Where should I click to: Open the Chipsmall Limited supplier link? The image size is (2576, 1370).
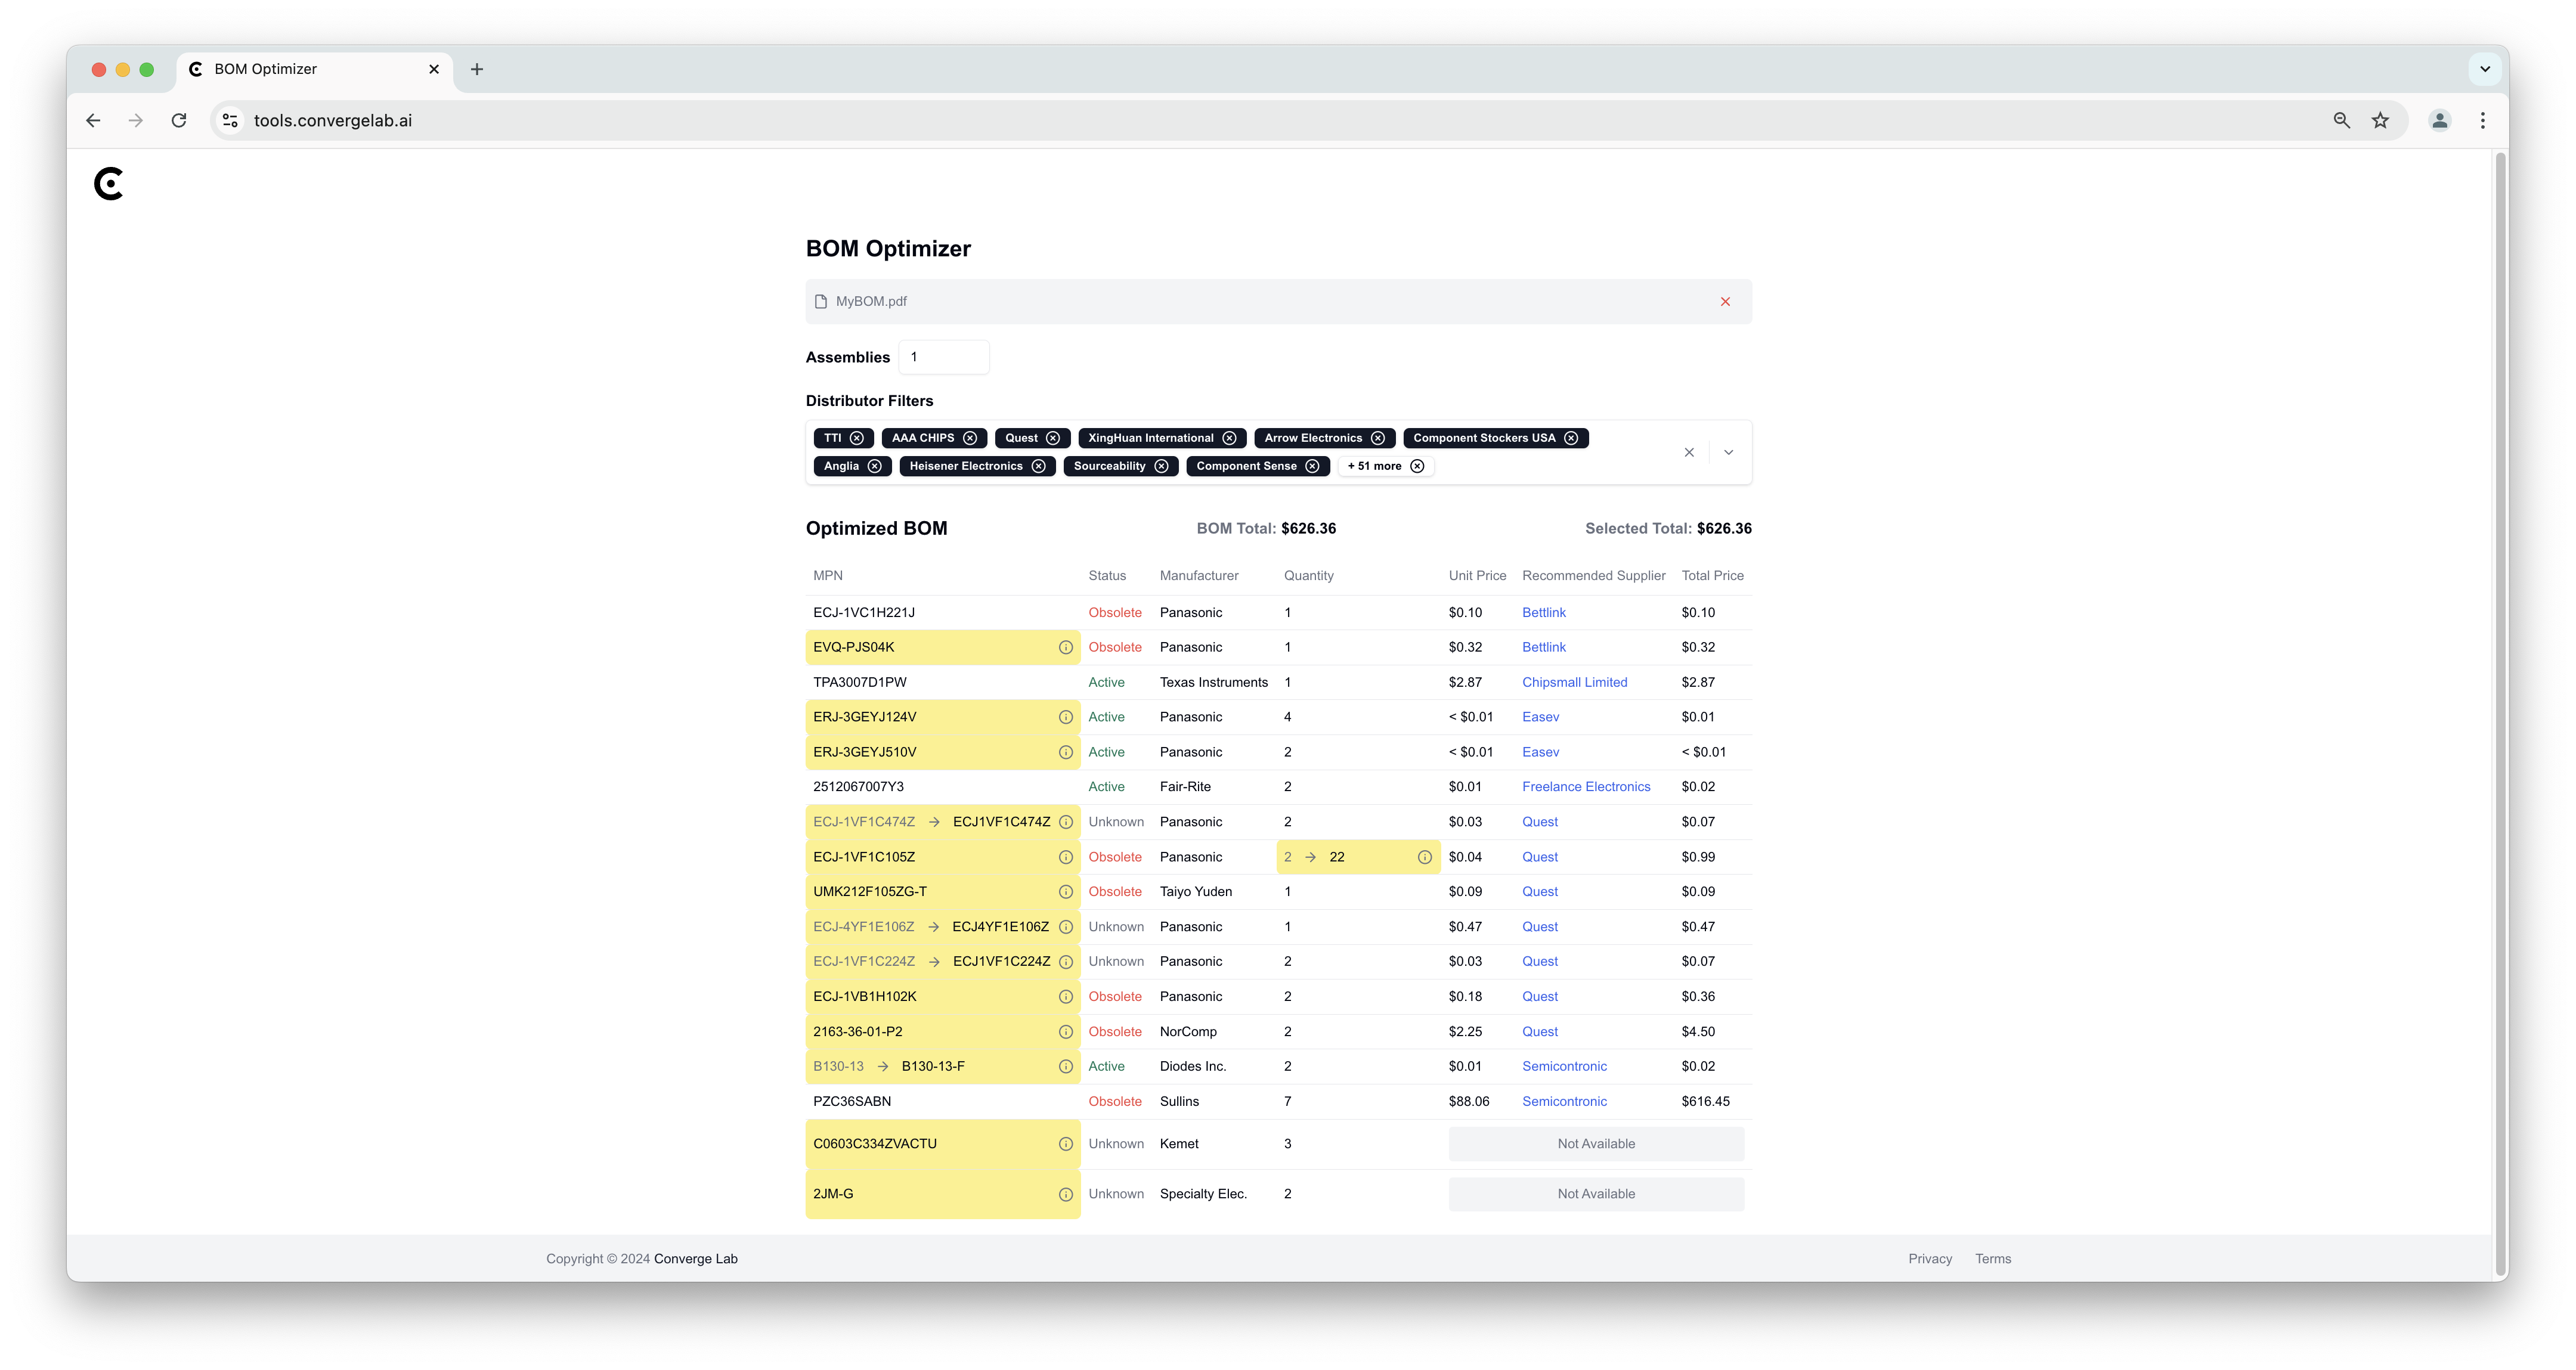pos(1574,682)
